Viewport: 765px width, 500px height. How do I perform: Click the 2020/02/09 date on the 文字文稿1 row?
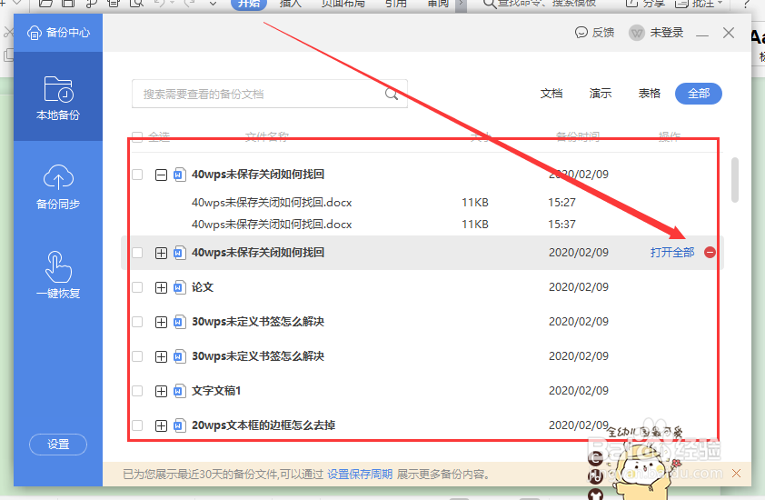579,391
